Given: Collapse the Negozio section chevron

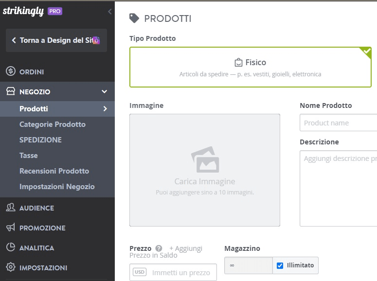Looking at the screenshot, I should click(105, 91).
